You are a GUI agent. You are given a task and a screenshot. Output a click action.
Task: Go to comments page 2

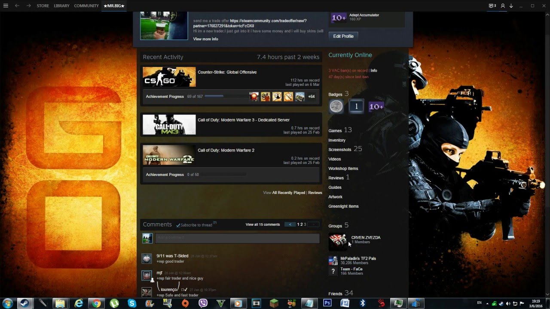tap(302, 224)
